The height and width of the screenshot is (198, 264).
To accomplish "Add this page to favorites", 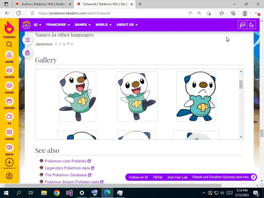I will click(209, 13).
